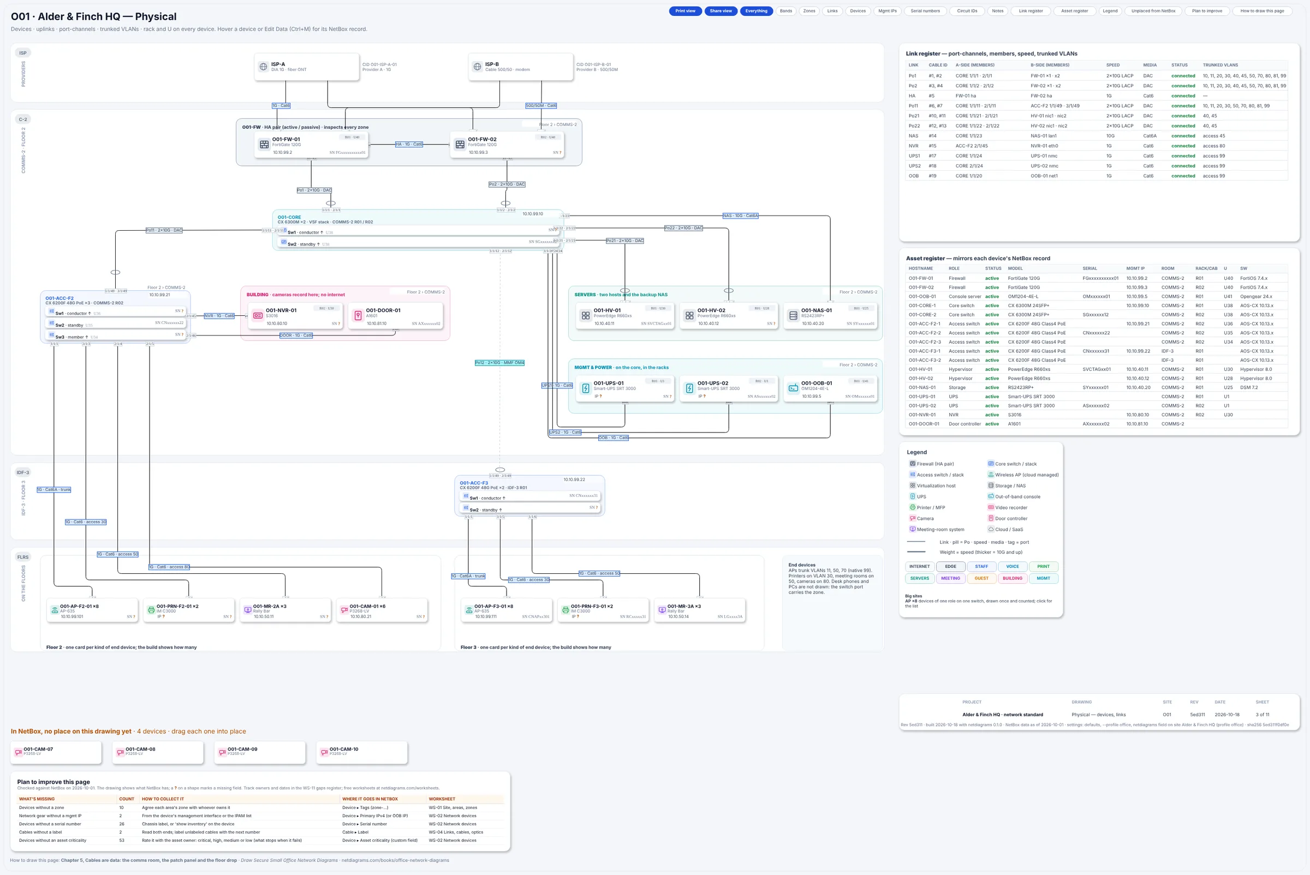
Task: Click the 001-UPS-01 power icon
Action: tap(585, 388)
